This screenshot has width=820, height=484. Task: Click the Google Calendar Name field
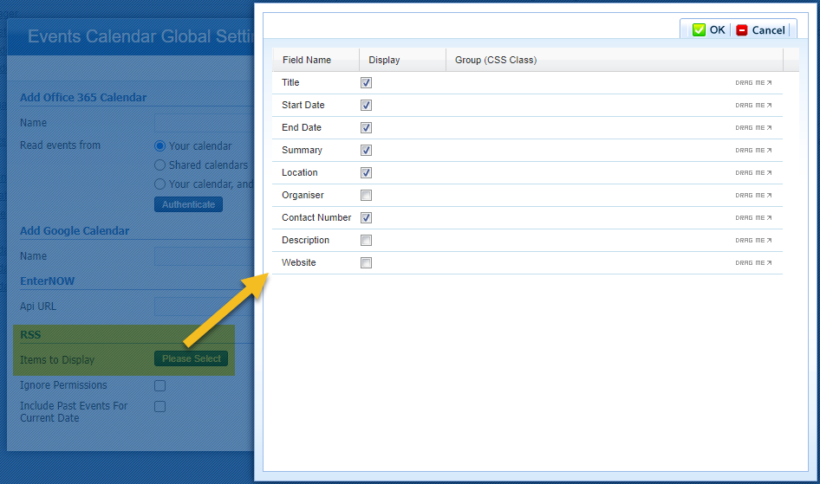pos(204,255)
